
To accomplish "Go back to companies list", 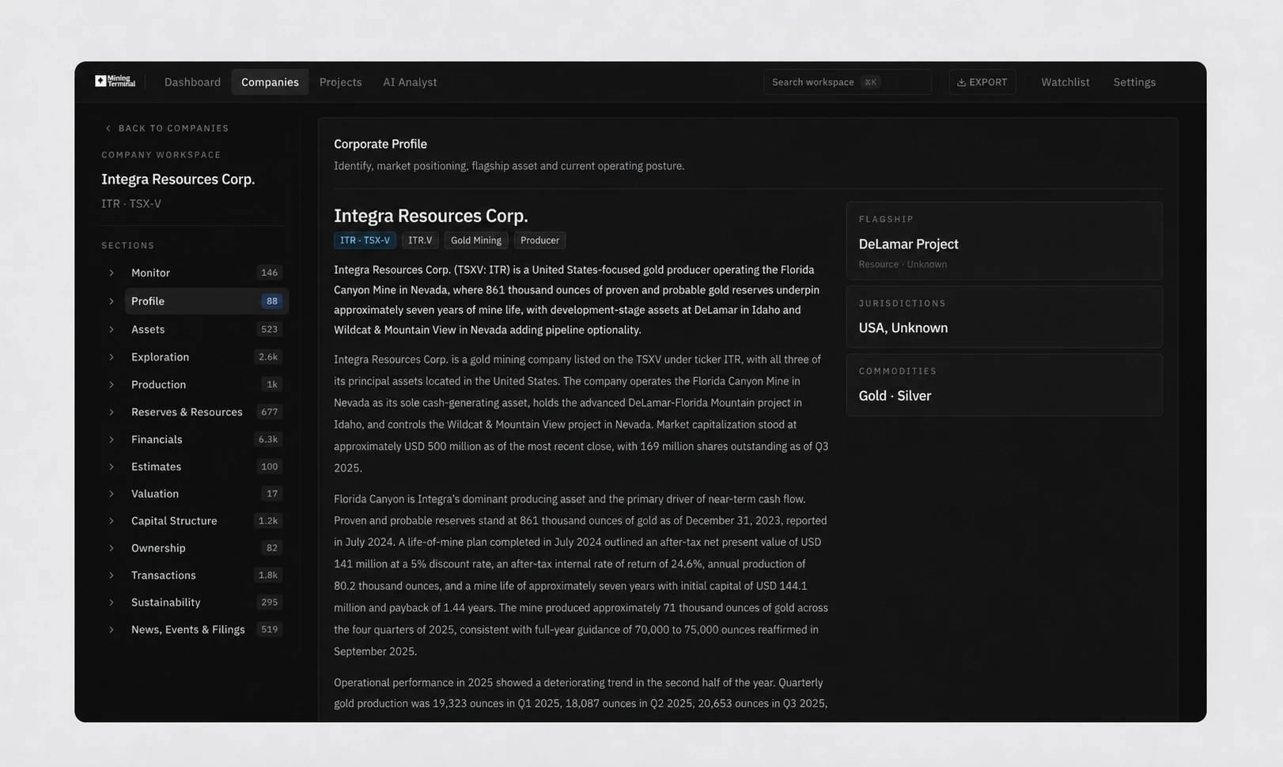I will click(x=167, y=128).
